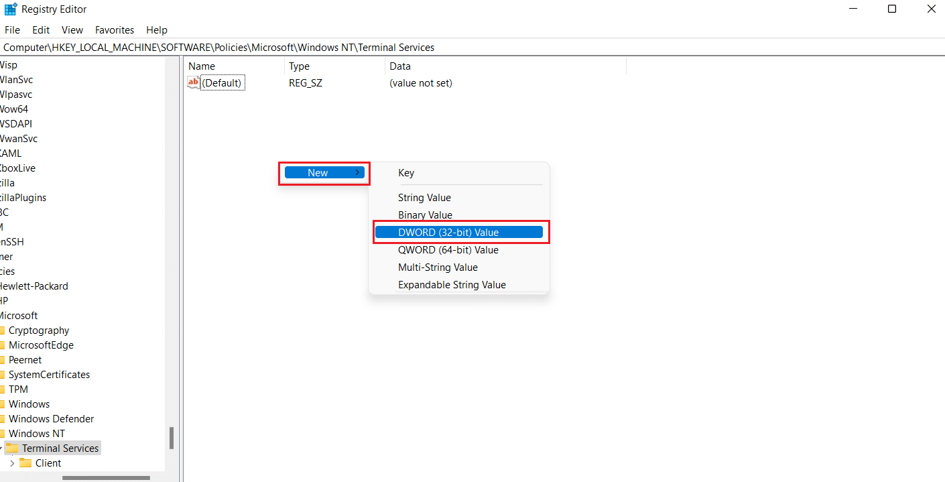Click the (value not set) data cell
945x482 pixels.
click(x=421, y=83)
